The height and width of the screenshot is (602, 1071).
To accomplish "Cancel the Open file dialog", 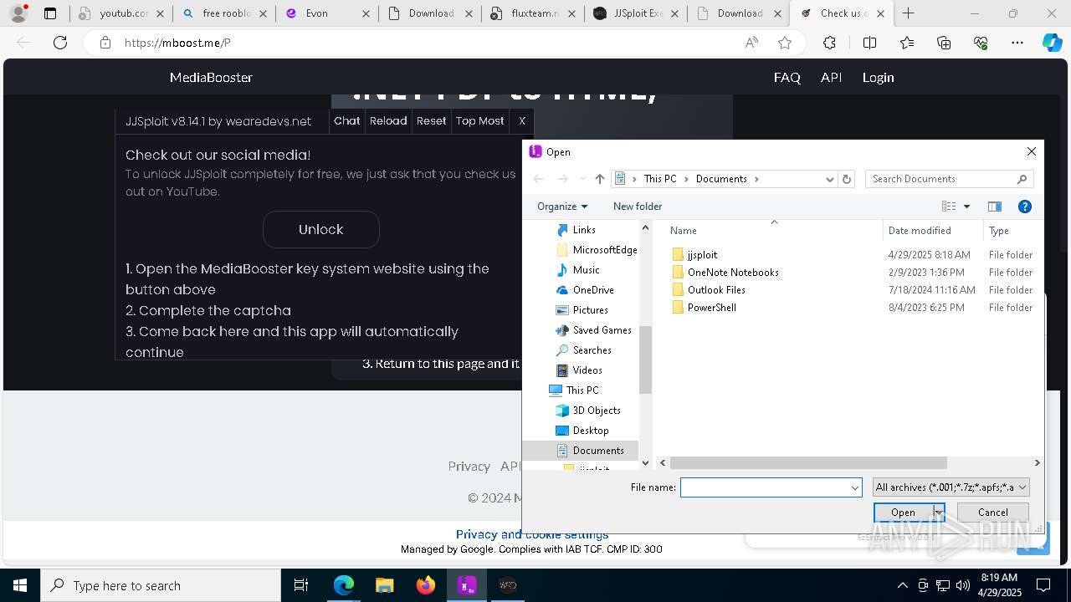I will point(993,513).
